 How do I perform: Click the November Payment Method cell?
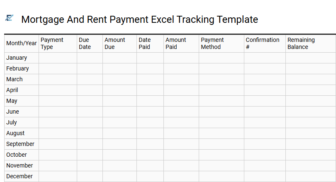pyautogui.click(x=222, y=165)
